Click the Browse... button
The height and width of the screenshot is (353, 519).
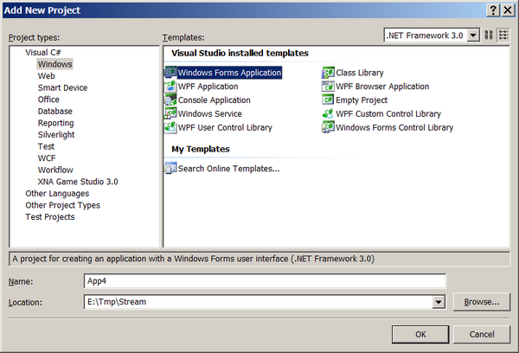(482, 302)
